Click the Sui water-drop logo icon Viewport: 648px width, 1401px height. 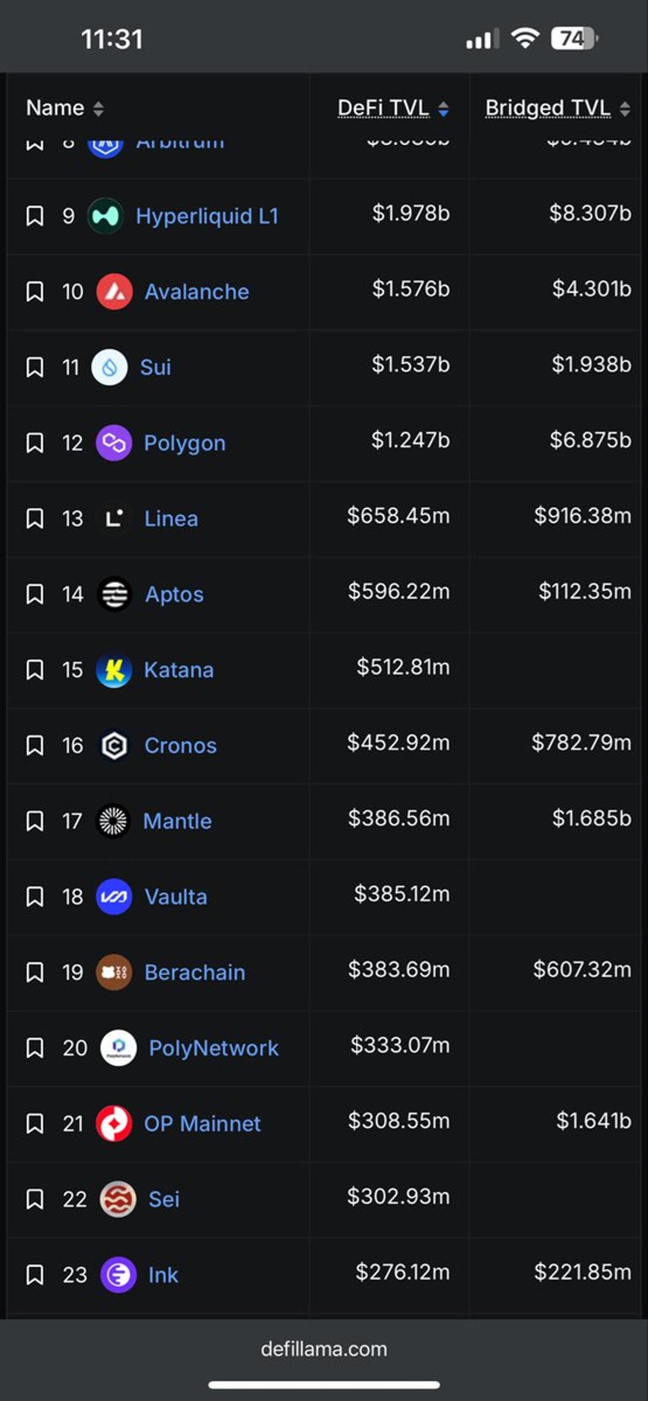coord(109,367)
